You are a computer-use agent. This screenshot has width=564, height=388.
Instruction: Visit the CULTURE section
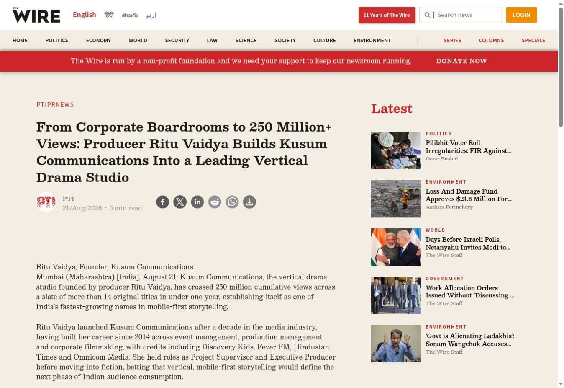pyautogui.click(x=325, y=41)
